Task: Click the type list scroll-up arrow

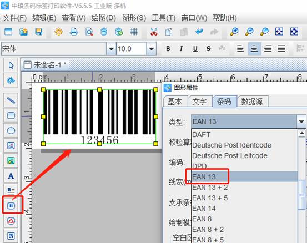Action: pos(301,134)
